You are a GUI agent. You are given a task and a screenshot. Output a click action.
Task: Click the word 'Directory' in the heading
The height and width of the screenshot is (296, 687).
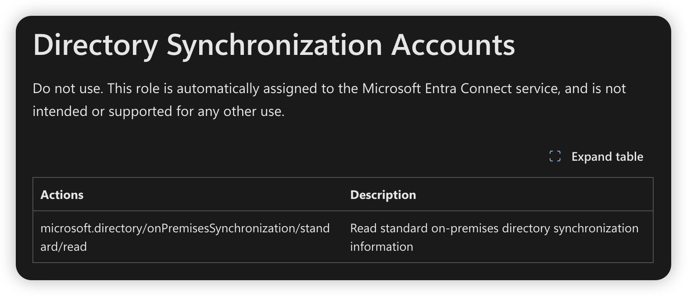click(95, 45)
